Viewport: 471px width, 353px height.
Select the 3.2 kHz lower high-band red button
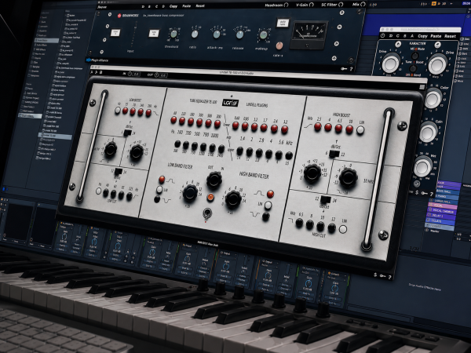[285, 129]
